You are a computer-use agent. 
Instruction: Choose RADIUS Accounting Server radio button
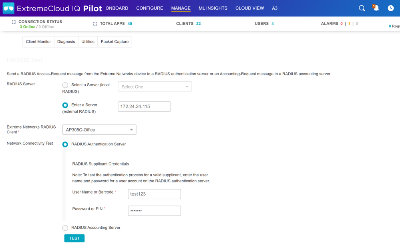pyautogui.click(x=65, y=228)
